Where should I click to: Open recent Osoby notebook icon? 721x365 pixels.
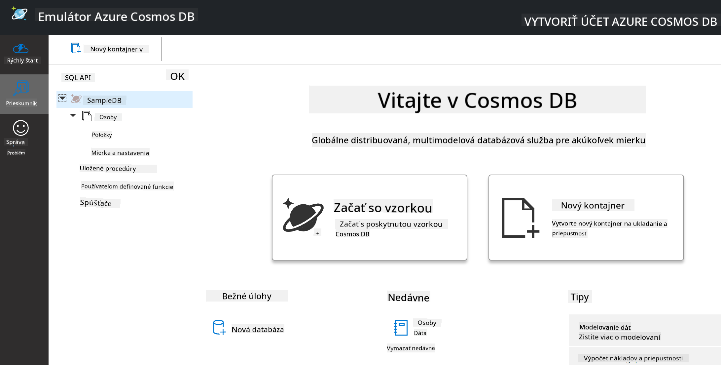pos(401,328)
